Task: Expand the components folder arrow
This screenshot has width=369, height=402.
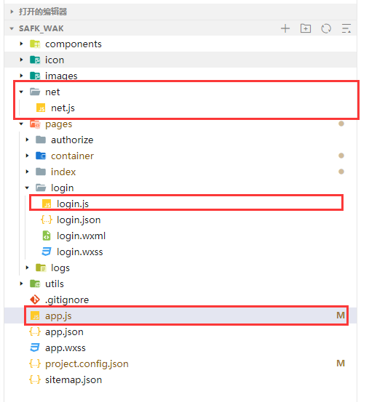Action: [x=21, y=44]
